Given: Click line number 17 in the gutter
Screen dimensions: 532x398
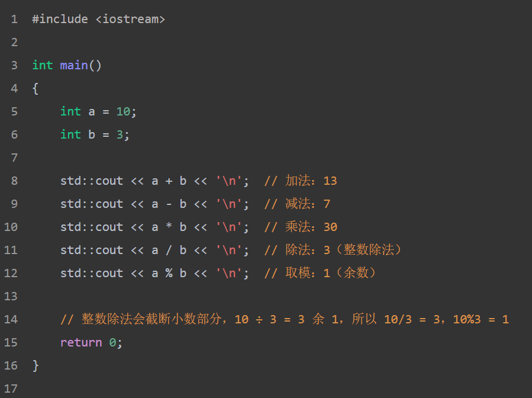Looking at the screenshot, I should (11, 389).
